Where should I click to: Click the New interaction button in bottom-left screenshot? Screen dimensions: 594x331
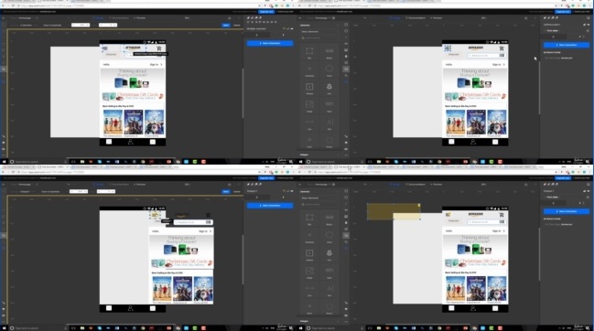(x=270, y=206)
